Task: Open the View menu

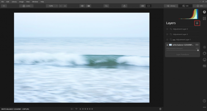Action: pos(28,2)
